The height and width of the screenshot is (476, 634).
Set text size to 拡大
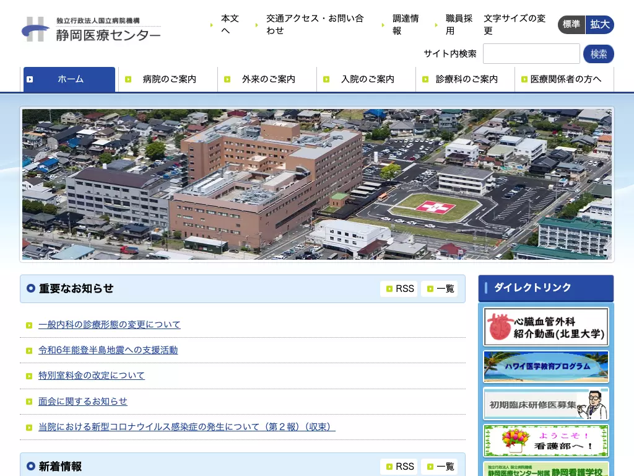pyautogui.click(x=599, y=24)
